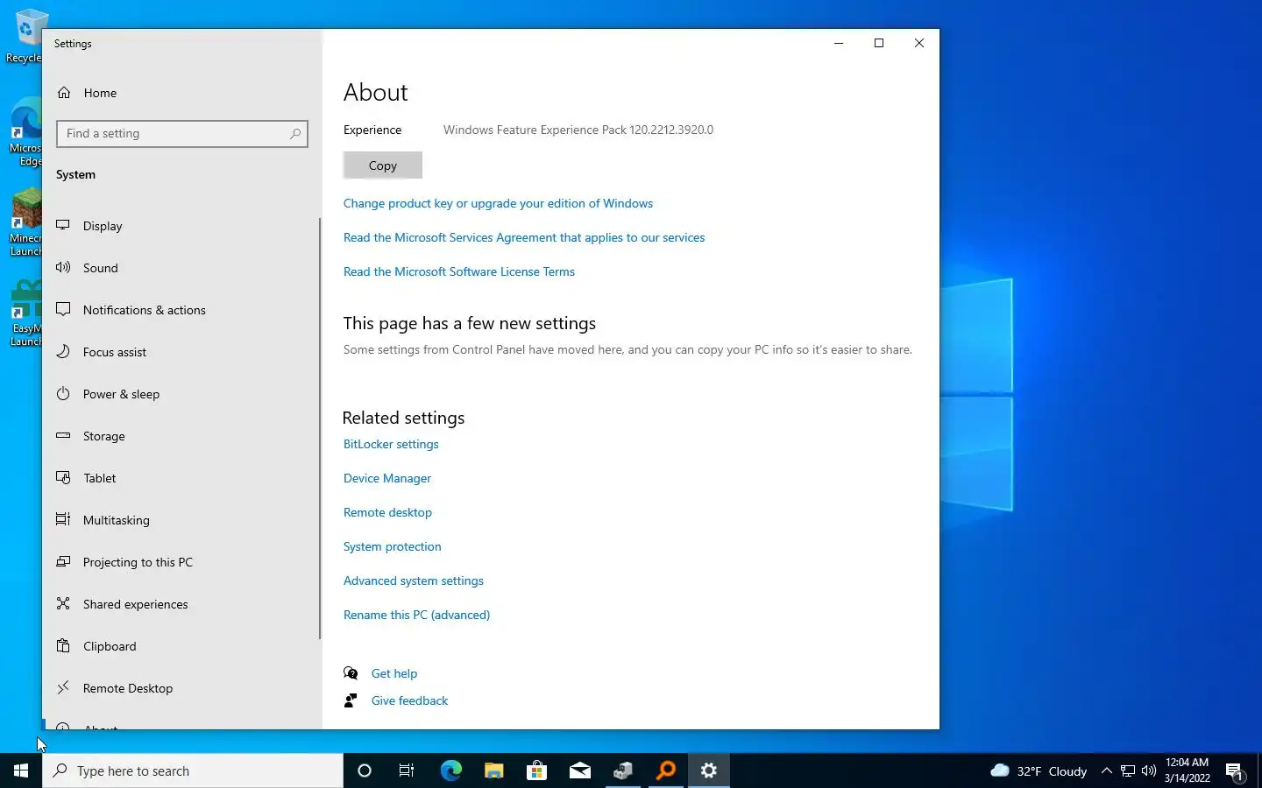Click Rename this PC (advanced)
The width and height of the screenshot is (1262, 788).
(x=416, y=615)
